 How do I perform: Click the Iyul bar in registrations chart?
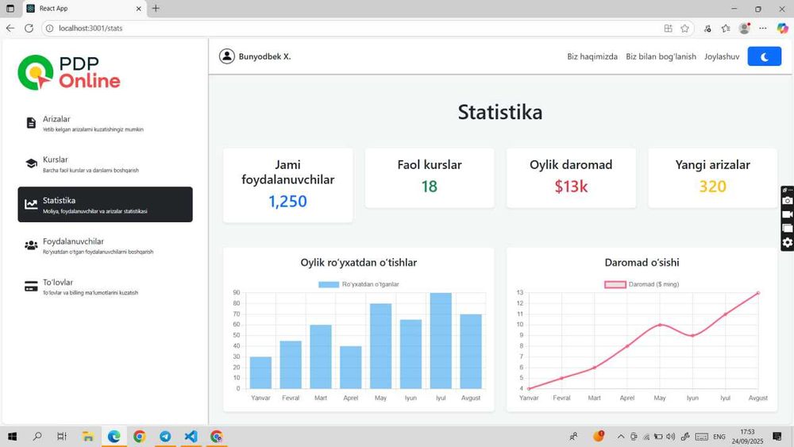441,341
